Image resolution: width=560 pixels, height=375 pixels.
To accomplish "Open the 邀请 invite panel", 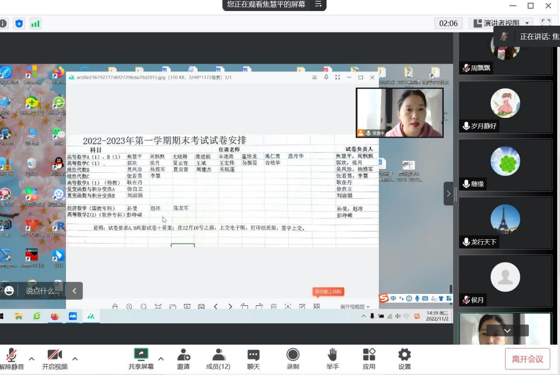I will 183,359.
